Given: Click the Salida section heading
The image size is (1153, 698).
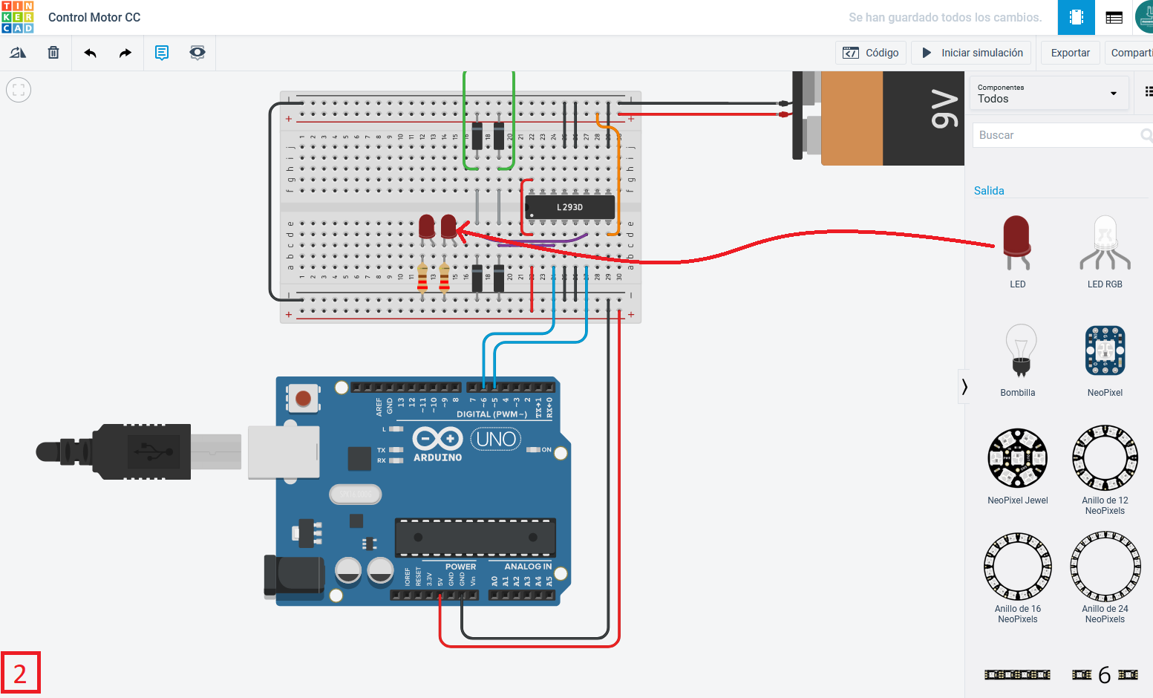Looking at the screenshot, I should (989, 191).
